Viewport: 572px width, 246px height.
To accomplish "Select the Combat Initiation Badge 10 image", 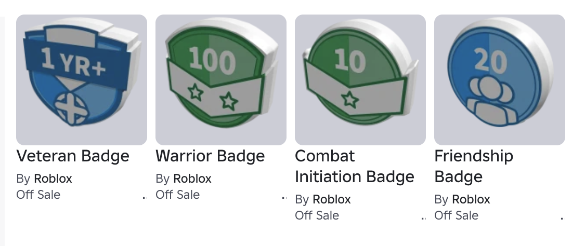I will click(360, 80).
